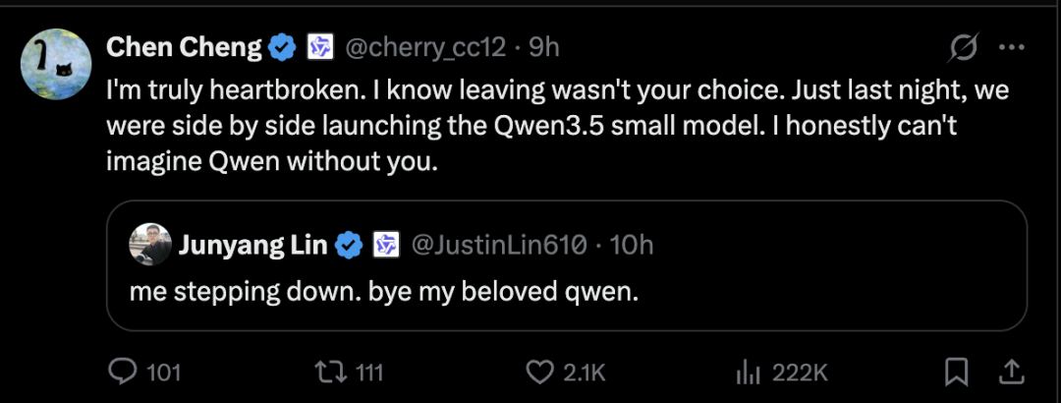Open quoted tweet "me stepping down"
Viewport: 1061px width, 403px height.
pos(384,293)
